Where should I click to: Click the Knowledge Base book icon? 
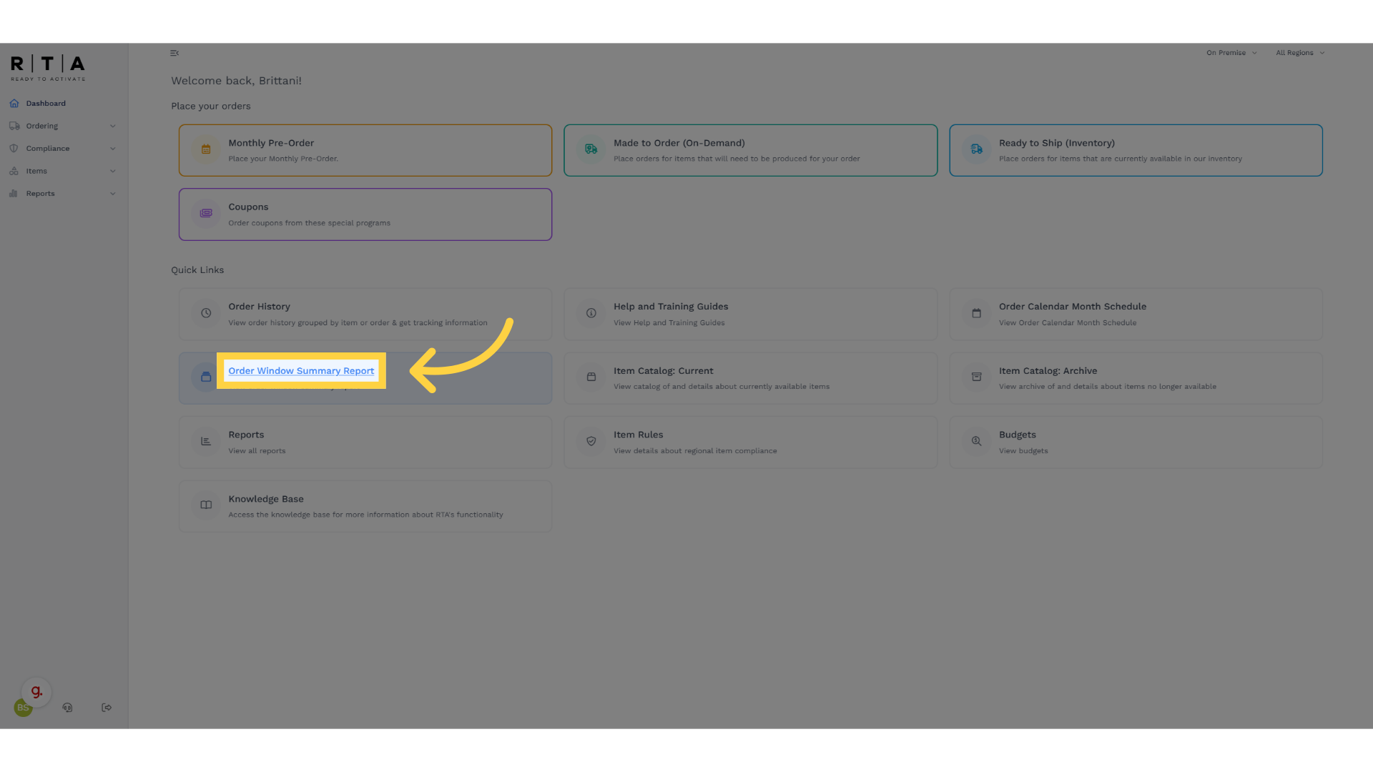pos(206,505)
